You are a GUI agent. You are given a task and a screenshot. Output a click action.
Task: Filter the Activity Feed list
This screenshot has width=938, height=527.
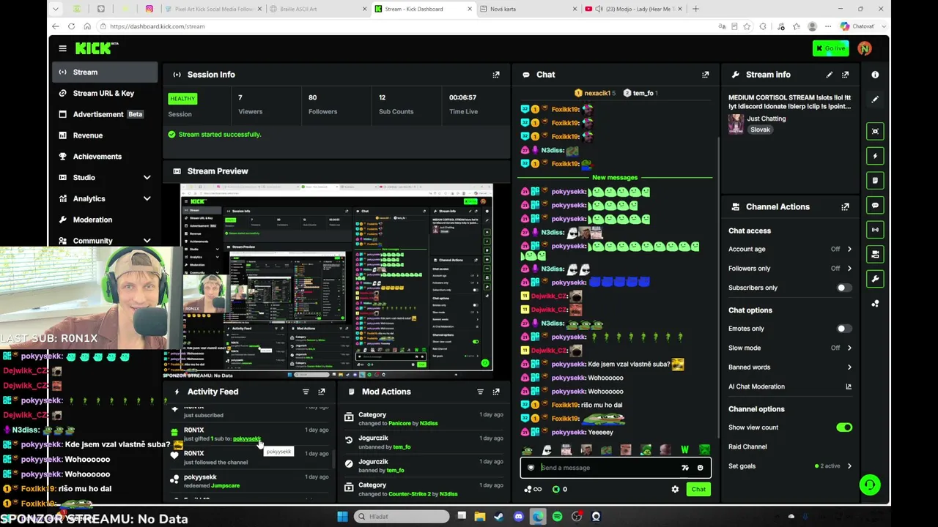[x=306, y=392]
